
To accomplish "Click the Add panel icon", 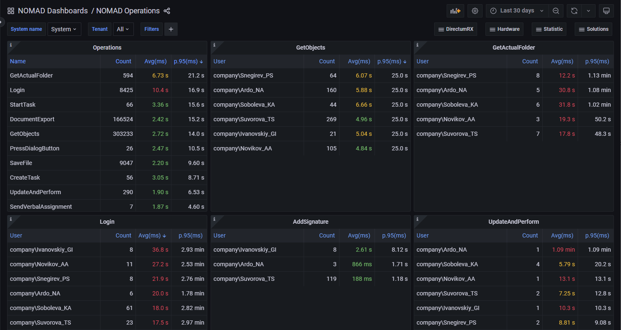I will coord(455,11).
